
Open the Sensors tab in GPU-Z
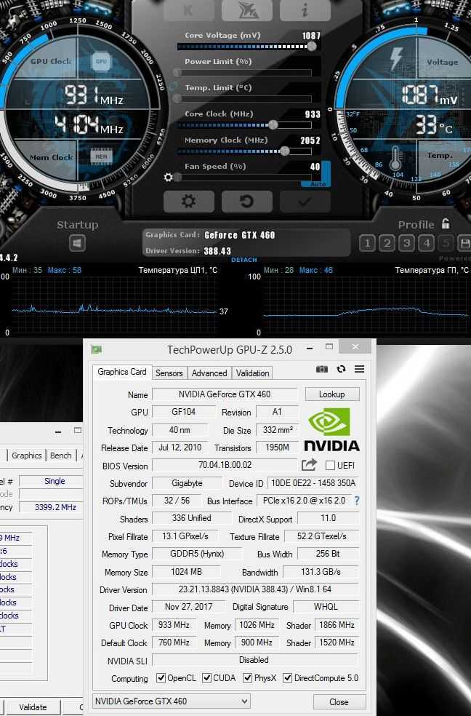click(169, 373)
